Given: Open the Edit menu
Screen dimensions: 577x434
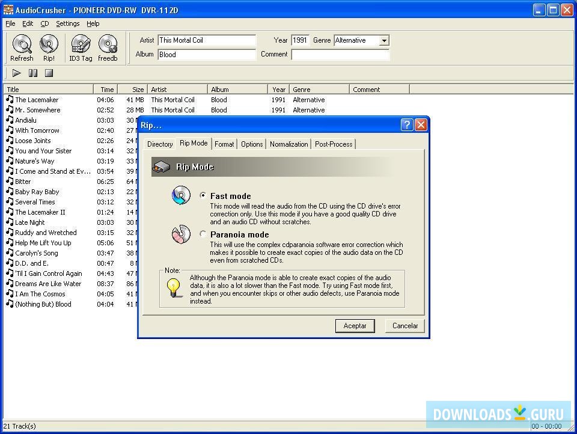Looking at the screenshot, I should click(28, 23).
